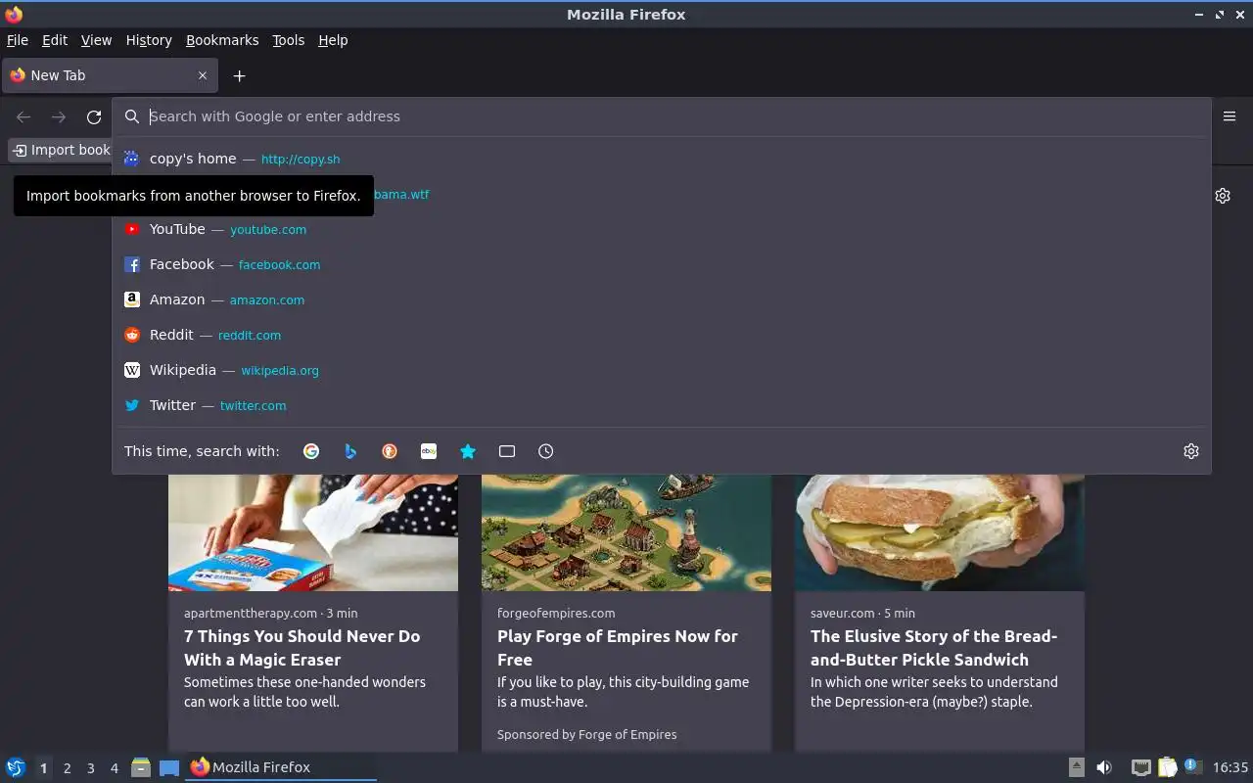Search in Bookmarks using the star icon
1253x783 pixels.
(x=468, y=451)
